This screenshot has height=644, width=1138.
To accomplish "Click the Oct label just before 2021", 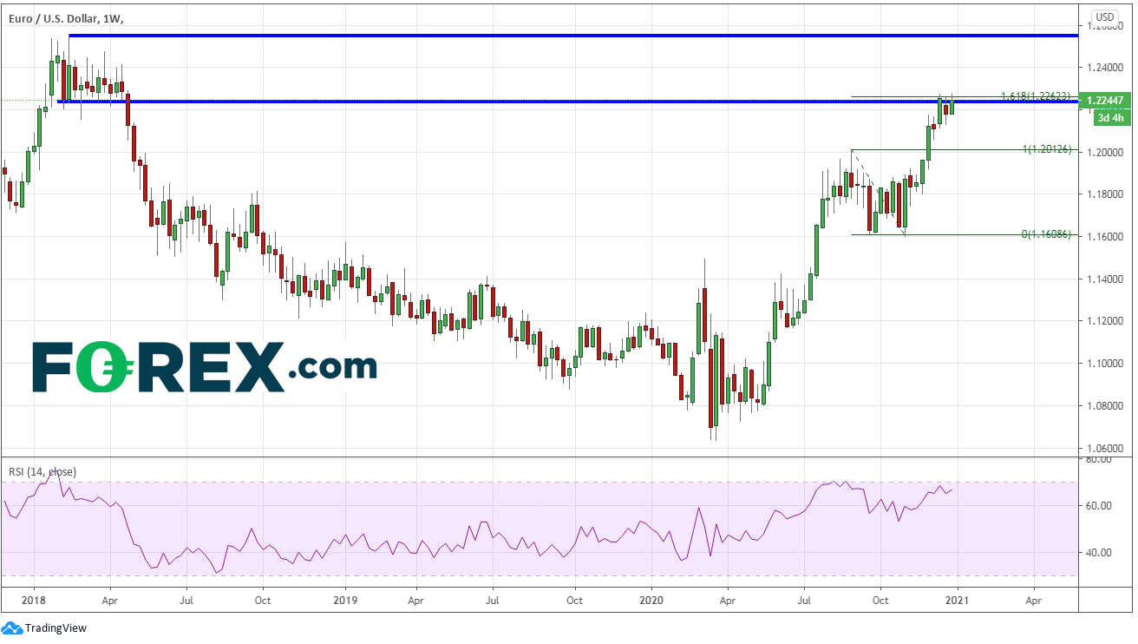I will [x=880, y=600].
